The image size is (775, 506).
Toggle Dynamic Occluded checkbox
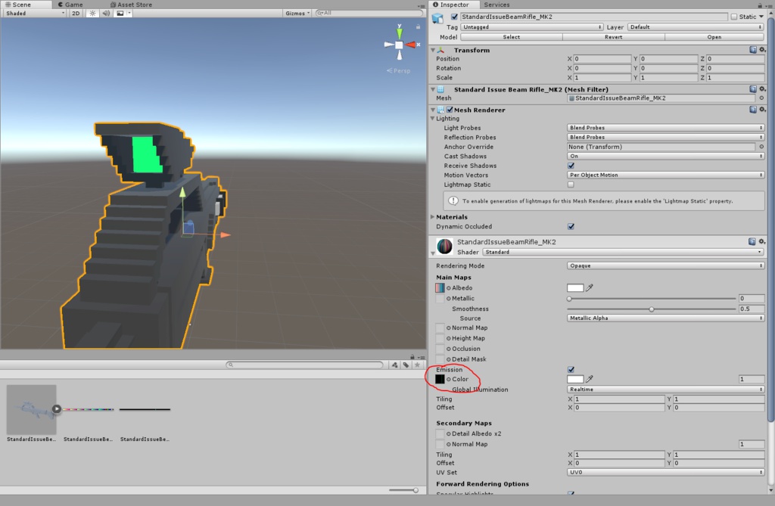pyautogui.click(x=571, y=226)
